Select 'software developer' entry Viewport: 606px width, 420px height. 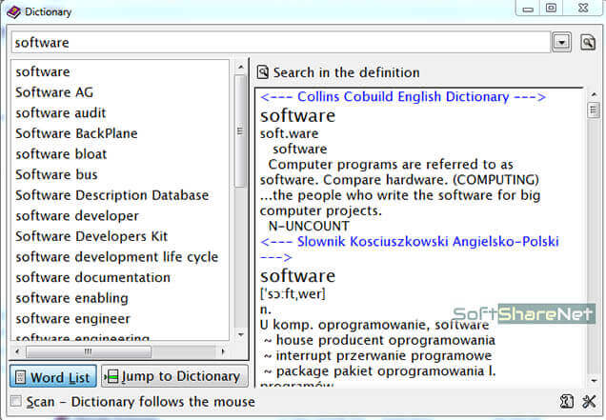coord(77,215)
